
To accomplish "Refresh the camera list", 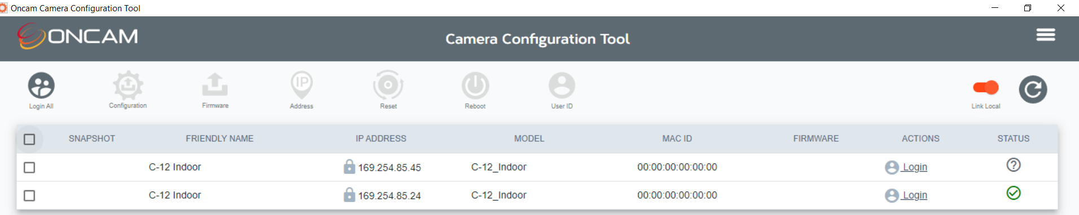I will pyautogui.click(x=1033, y=89).
